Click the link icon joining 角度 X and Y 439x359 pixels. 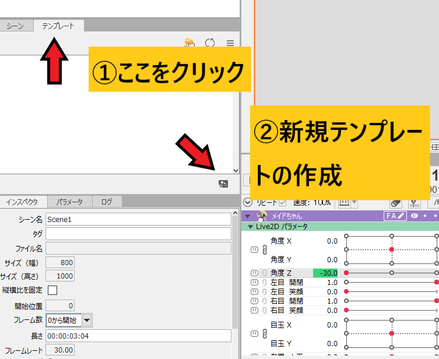(265, 249)
